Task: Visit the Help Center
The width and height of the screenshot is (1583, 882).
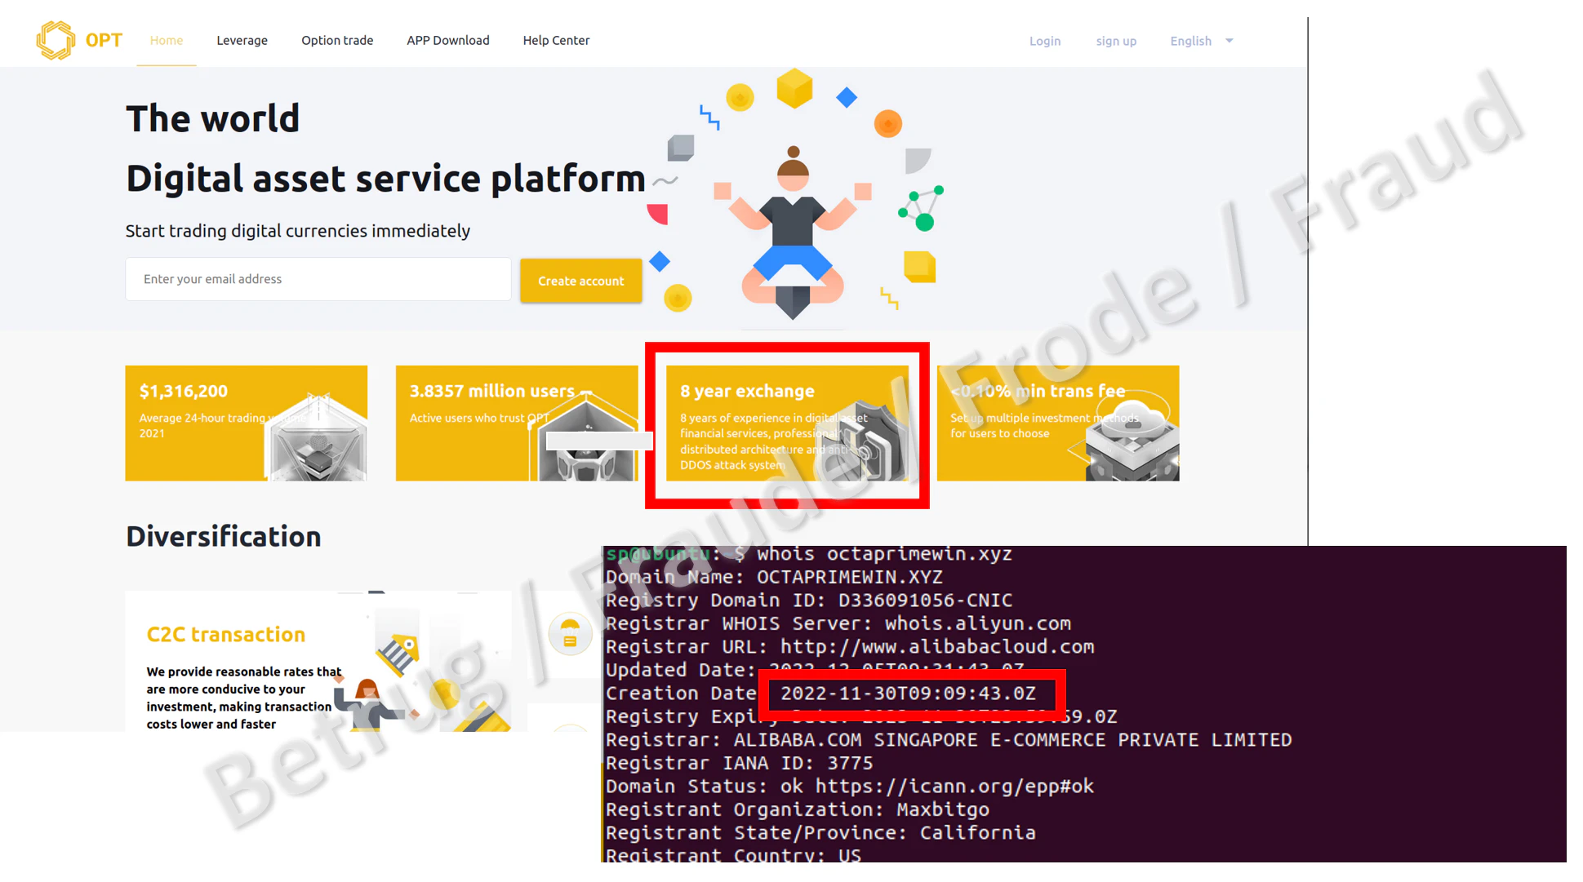Action: (x=556, y=40)
